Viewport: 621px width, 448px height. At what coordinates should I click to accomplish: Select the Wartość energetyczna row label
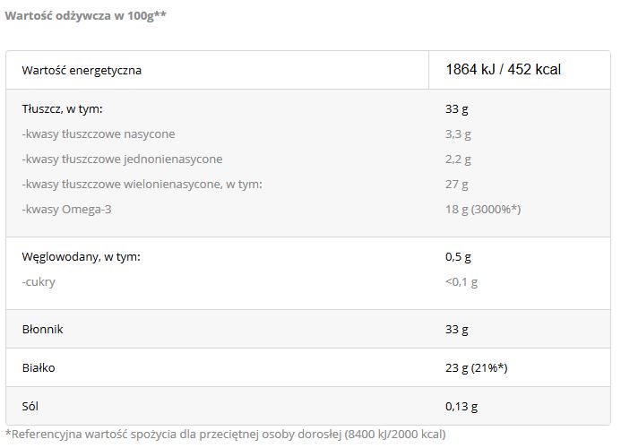[x=82, y=70]
